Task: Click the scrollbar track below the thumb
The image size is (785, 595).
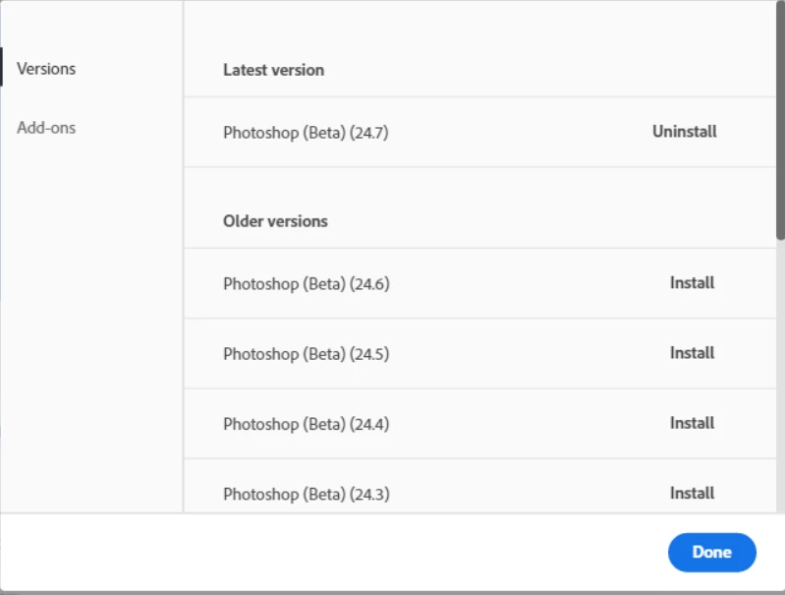Action: [780, 376]
